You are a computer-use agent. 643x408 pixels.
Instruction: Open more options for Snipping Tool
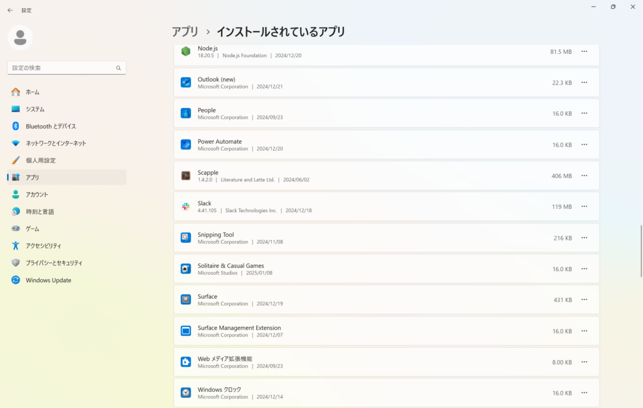tap(585, 237)
